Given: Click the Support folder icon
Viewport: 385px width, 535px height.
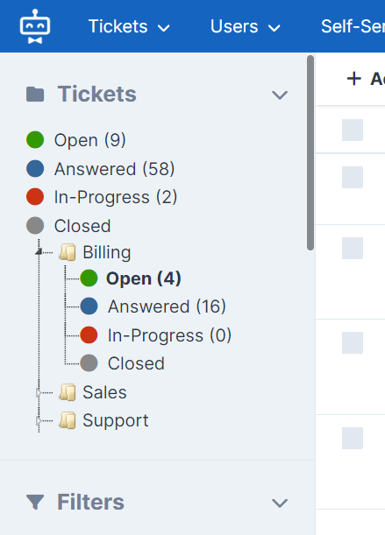Looking at the screenshot, I should 68,420.
